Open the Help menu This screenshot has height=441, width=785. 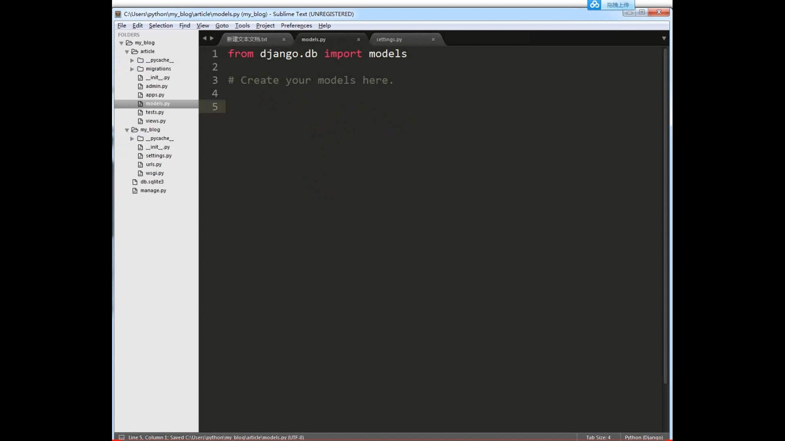pos(325,25)
